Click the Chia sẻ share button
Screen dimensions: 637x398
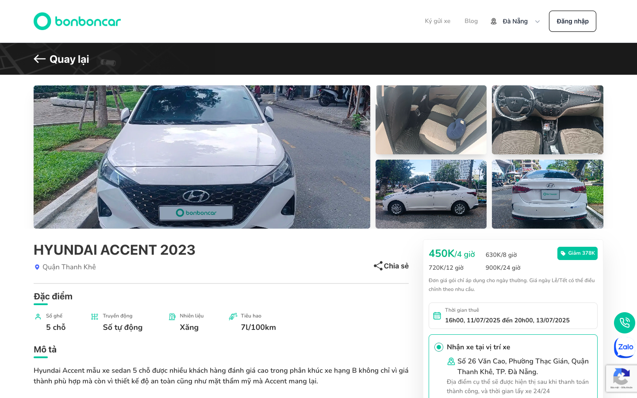[391, 266]
